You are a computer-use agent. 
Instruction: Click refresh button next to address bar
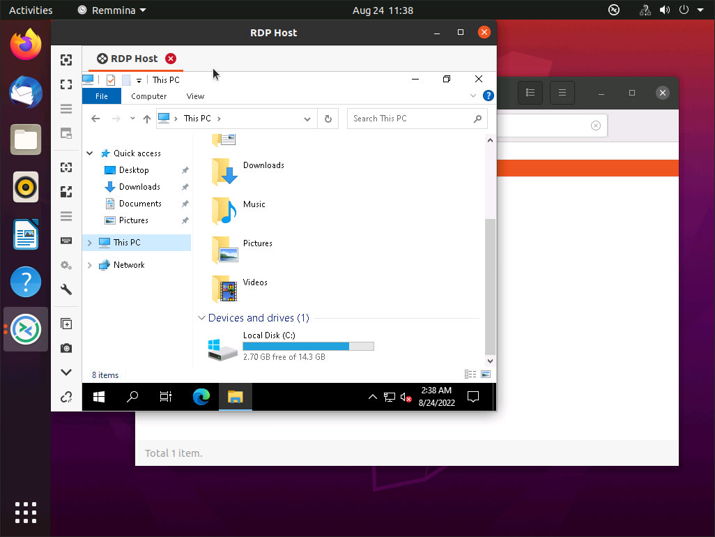[x=328, y=119]
